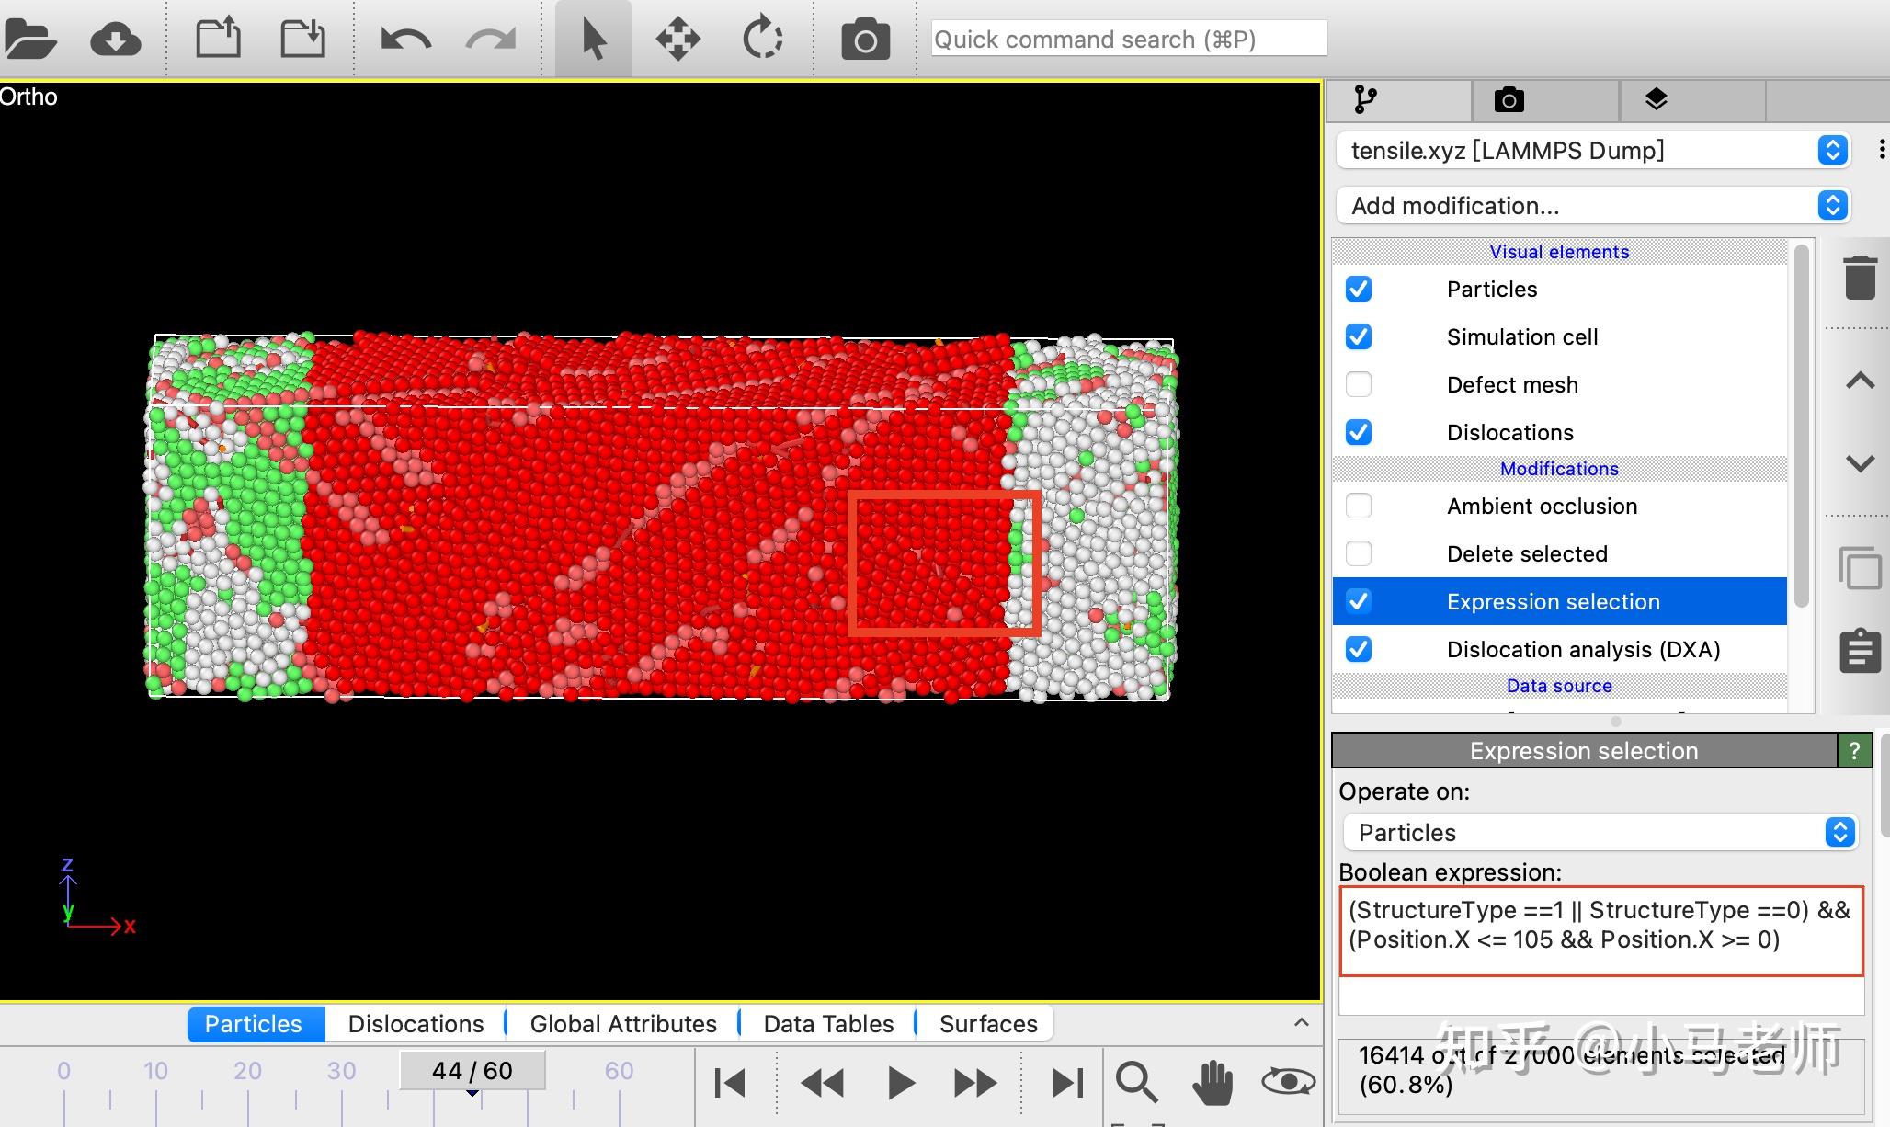Select the rotate/refresh tool icon in toolbar

762,40
